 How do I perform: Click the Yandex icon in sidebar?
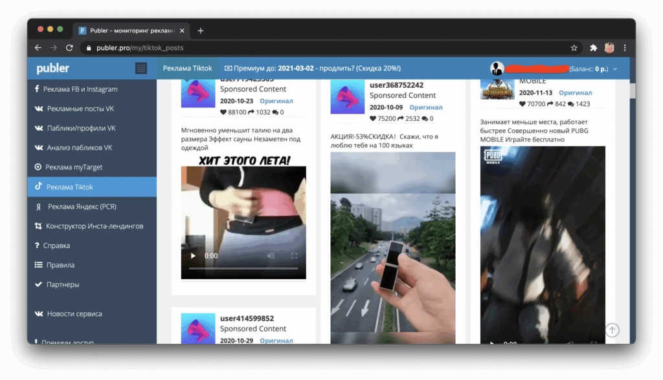pyautogui.click(x=38, y=206)
